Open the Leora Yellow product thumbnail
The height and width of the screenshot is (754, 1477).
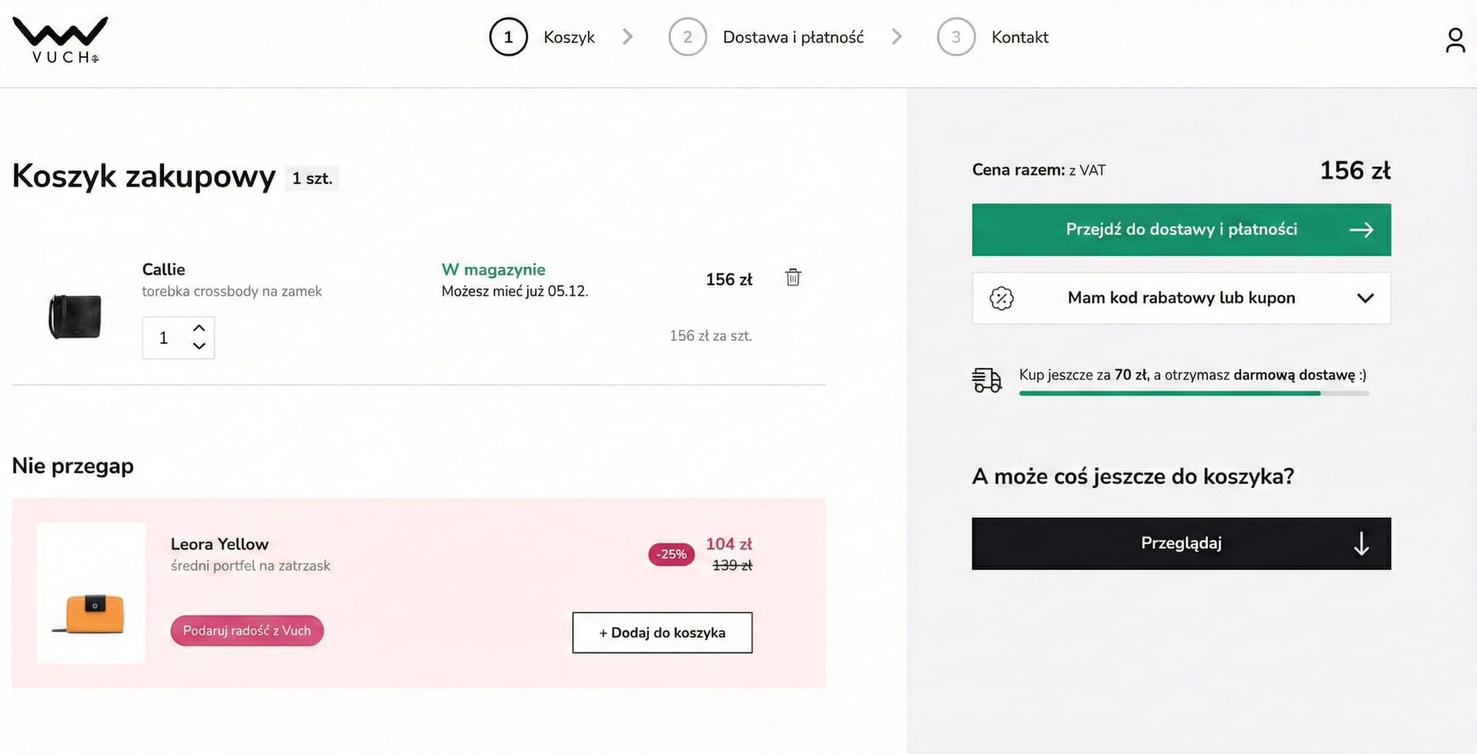click(90, 590)
